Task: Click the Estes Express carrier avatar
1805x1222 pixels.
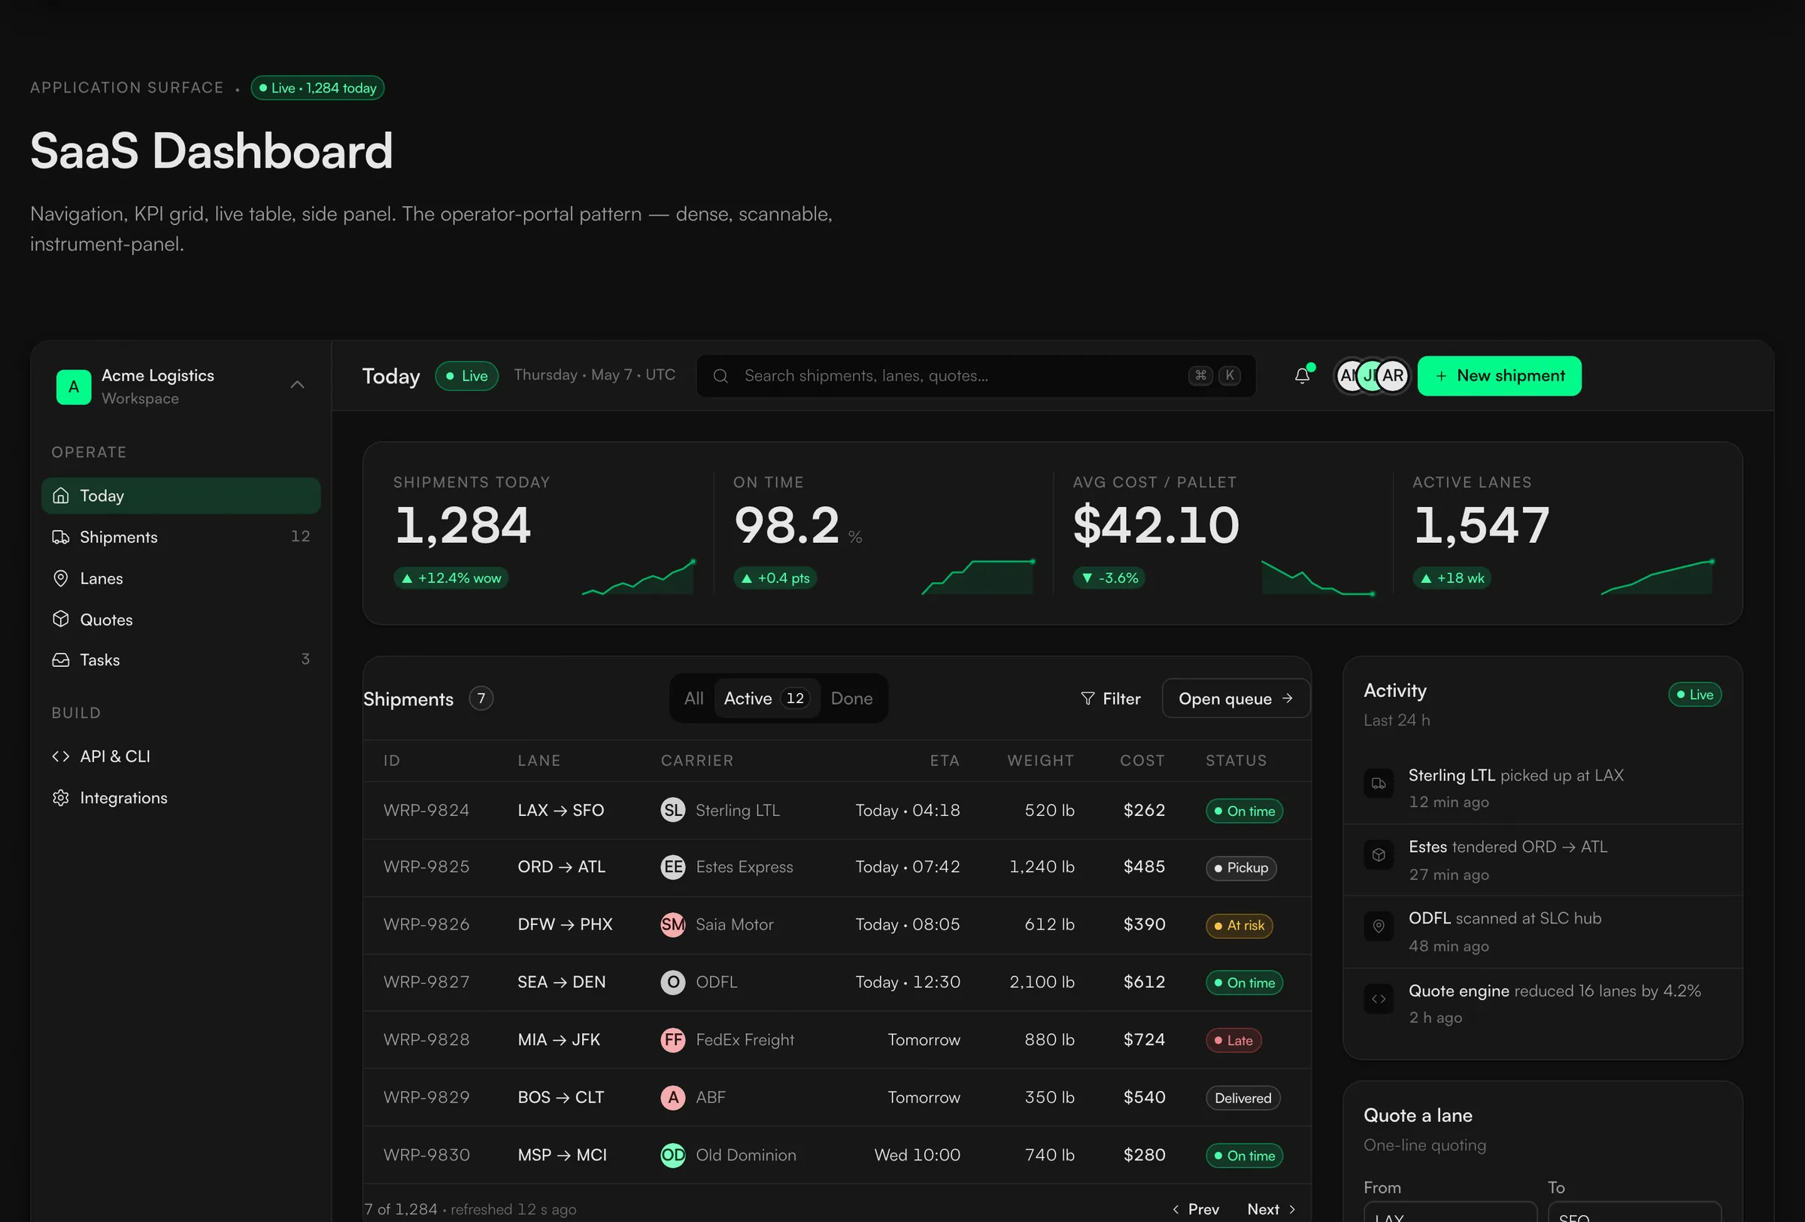Action: (672, 866)
